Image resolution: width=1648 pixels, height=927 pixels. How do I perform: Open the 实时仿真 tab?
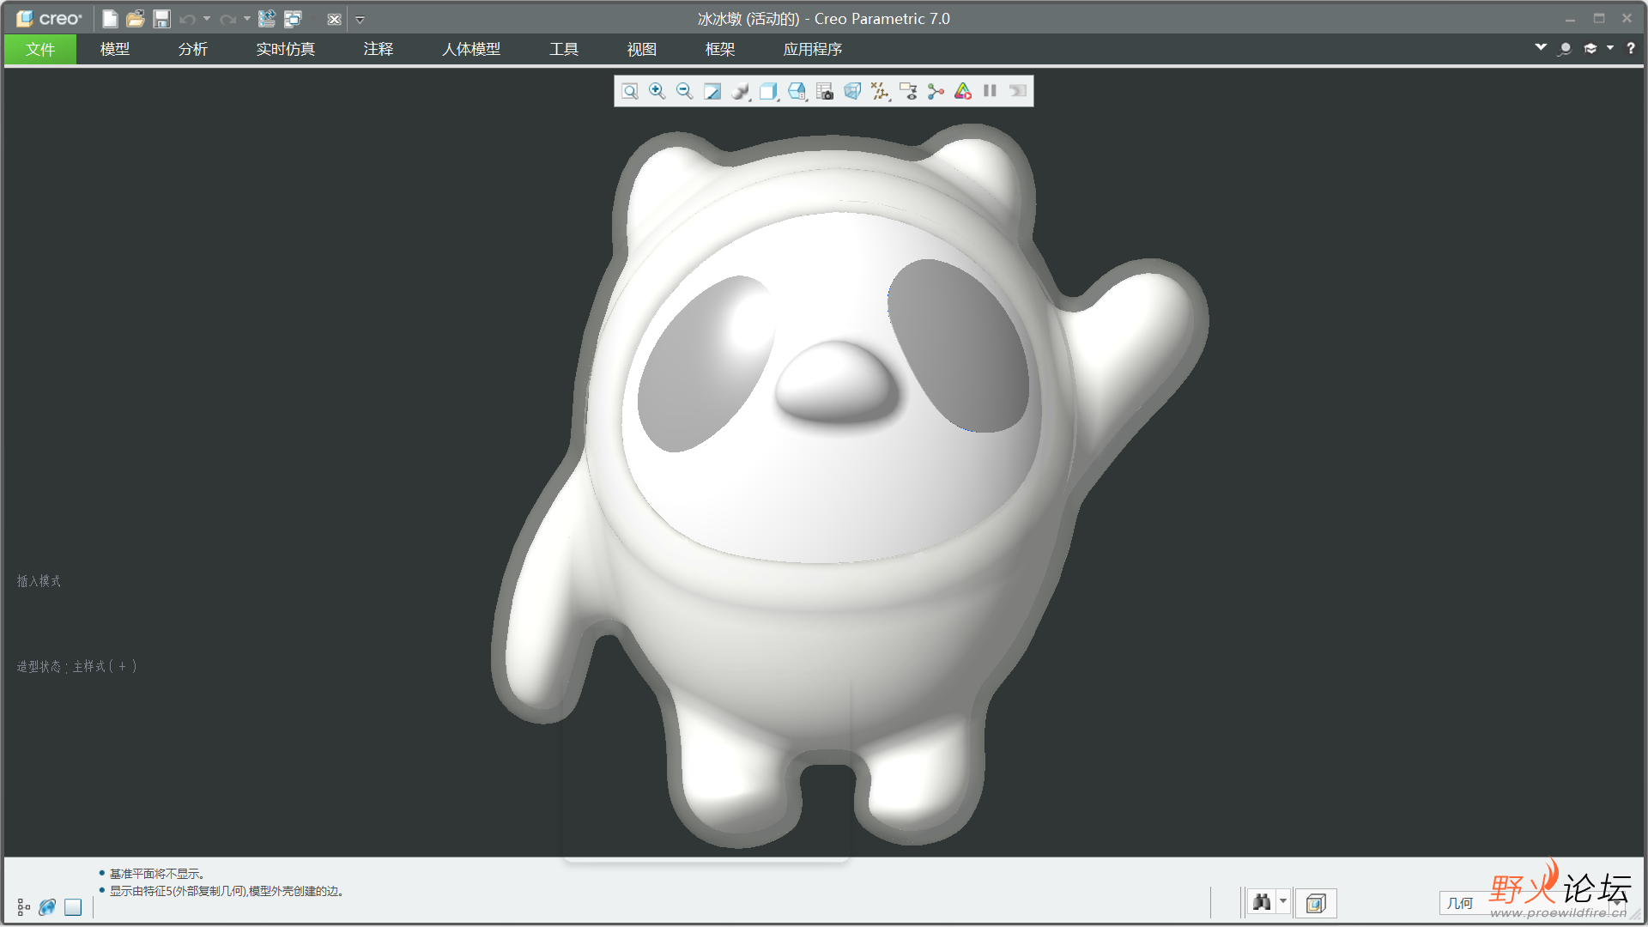286,49
